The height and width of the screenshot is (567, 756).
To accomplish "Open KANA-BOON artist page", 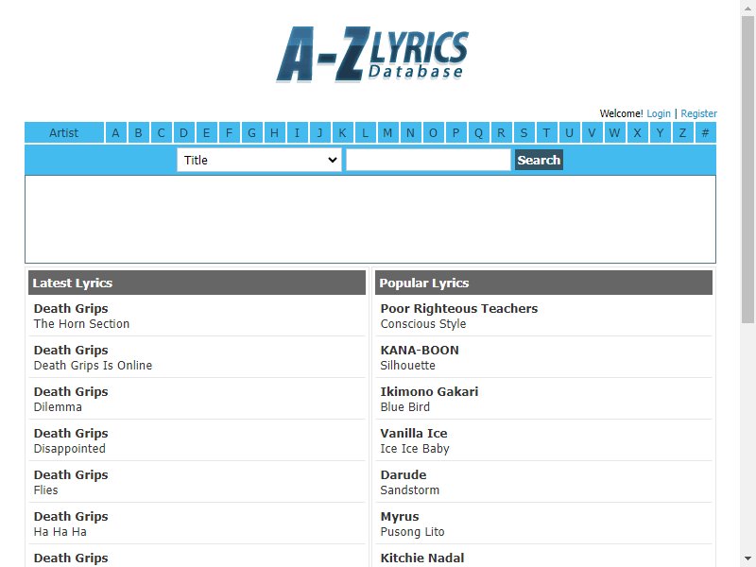I will pos(420,350).
